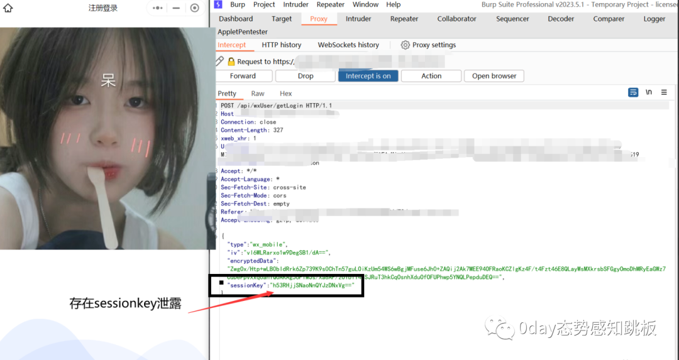This screenshot has width=679, height=360.
Task: Open the Action dropdown button
Action: 431,76
